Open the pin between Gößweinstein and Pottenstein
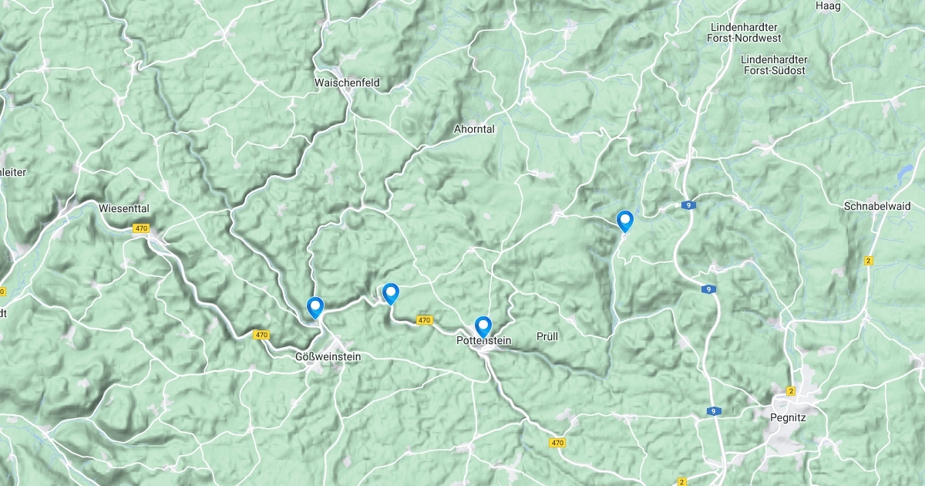The width and height of the screenshot is (925, 486). (391, 294)
